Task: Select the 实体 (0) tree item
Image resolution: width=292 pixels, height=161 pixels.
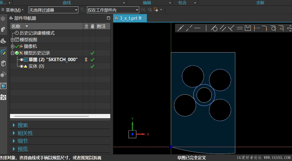Action: pos(36,66)
